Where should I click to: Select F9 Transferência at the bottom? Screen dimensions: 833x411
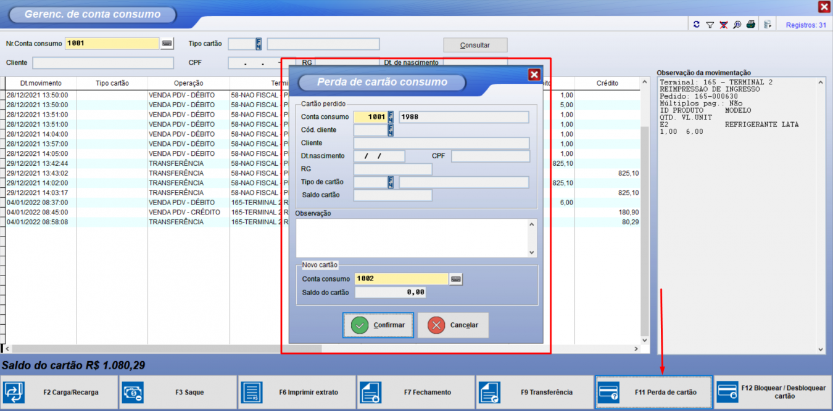534,392
